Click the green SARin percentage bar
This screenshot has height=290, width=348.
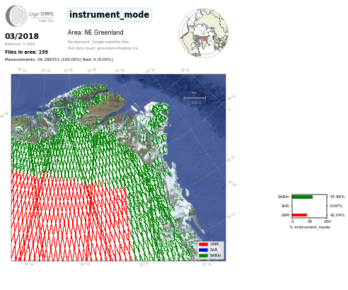(x=303, y=197)
